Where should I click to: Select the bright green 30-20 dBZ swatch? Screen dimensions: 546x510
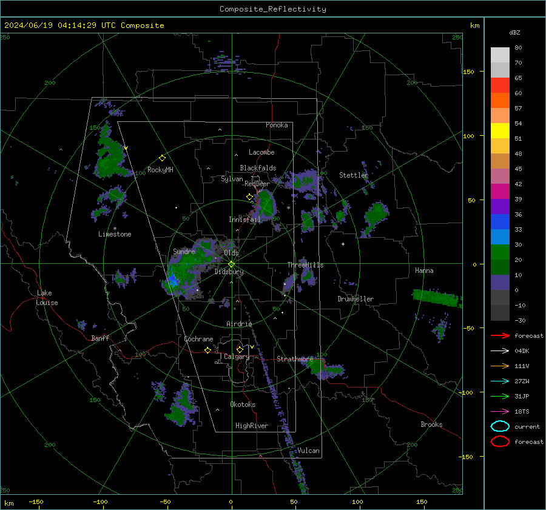pos(500,252)
